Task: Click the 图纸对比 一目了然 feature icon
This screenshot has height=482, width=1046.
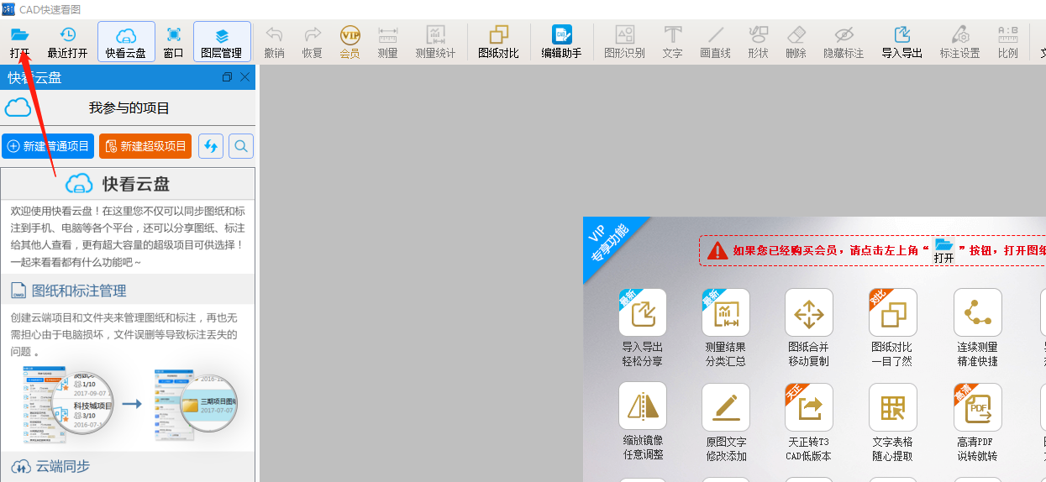Action: click(893, 312)
